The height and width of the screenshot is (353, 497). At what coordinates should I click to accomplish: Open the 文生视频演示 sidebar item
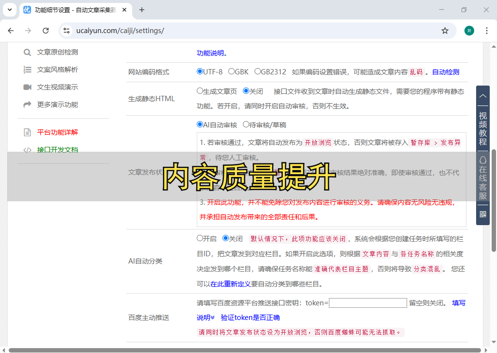click(57, 87)
